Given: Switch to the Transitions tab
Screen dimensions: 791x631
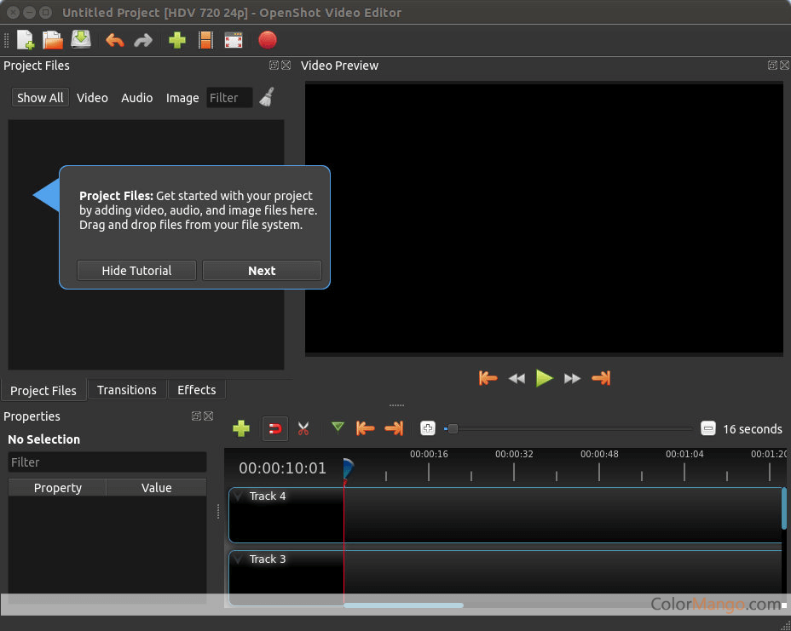Looking at the screenshot, I should tap(127, 390).
